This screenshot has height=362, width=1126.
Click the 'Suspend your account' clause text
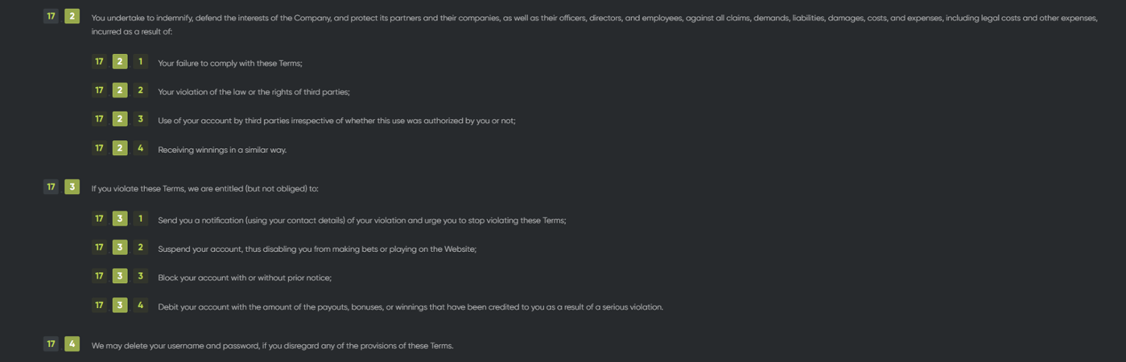pos(317,249)
